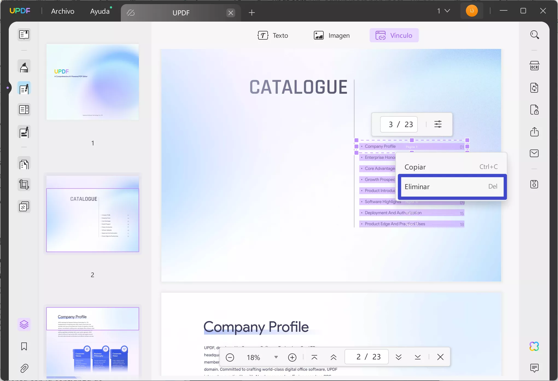This screenshot has height=381, width=558.
Task: Edit the current page field 2 / 23
Action: 366,357
